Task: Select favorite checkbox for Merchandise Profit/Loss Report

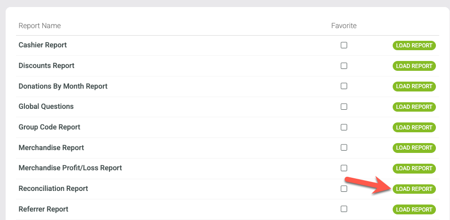Action: (x=344, y=168)
